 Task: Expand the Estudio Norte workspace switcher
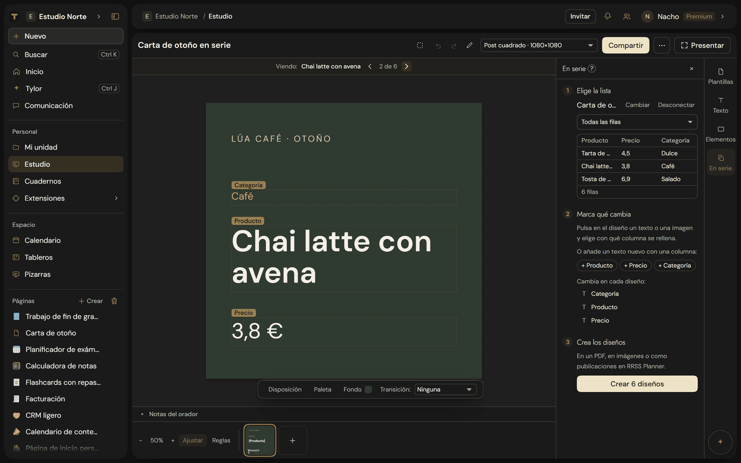point(99,17)
